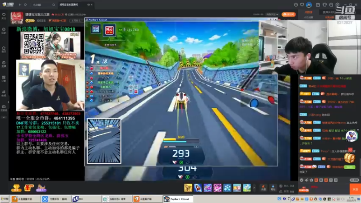Image resolution: width=361 pixels, height=203 pixels.
Task: Open the live icon in left sidebar
Action: 4,64
